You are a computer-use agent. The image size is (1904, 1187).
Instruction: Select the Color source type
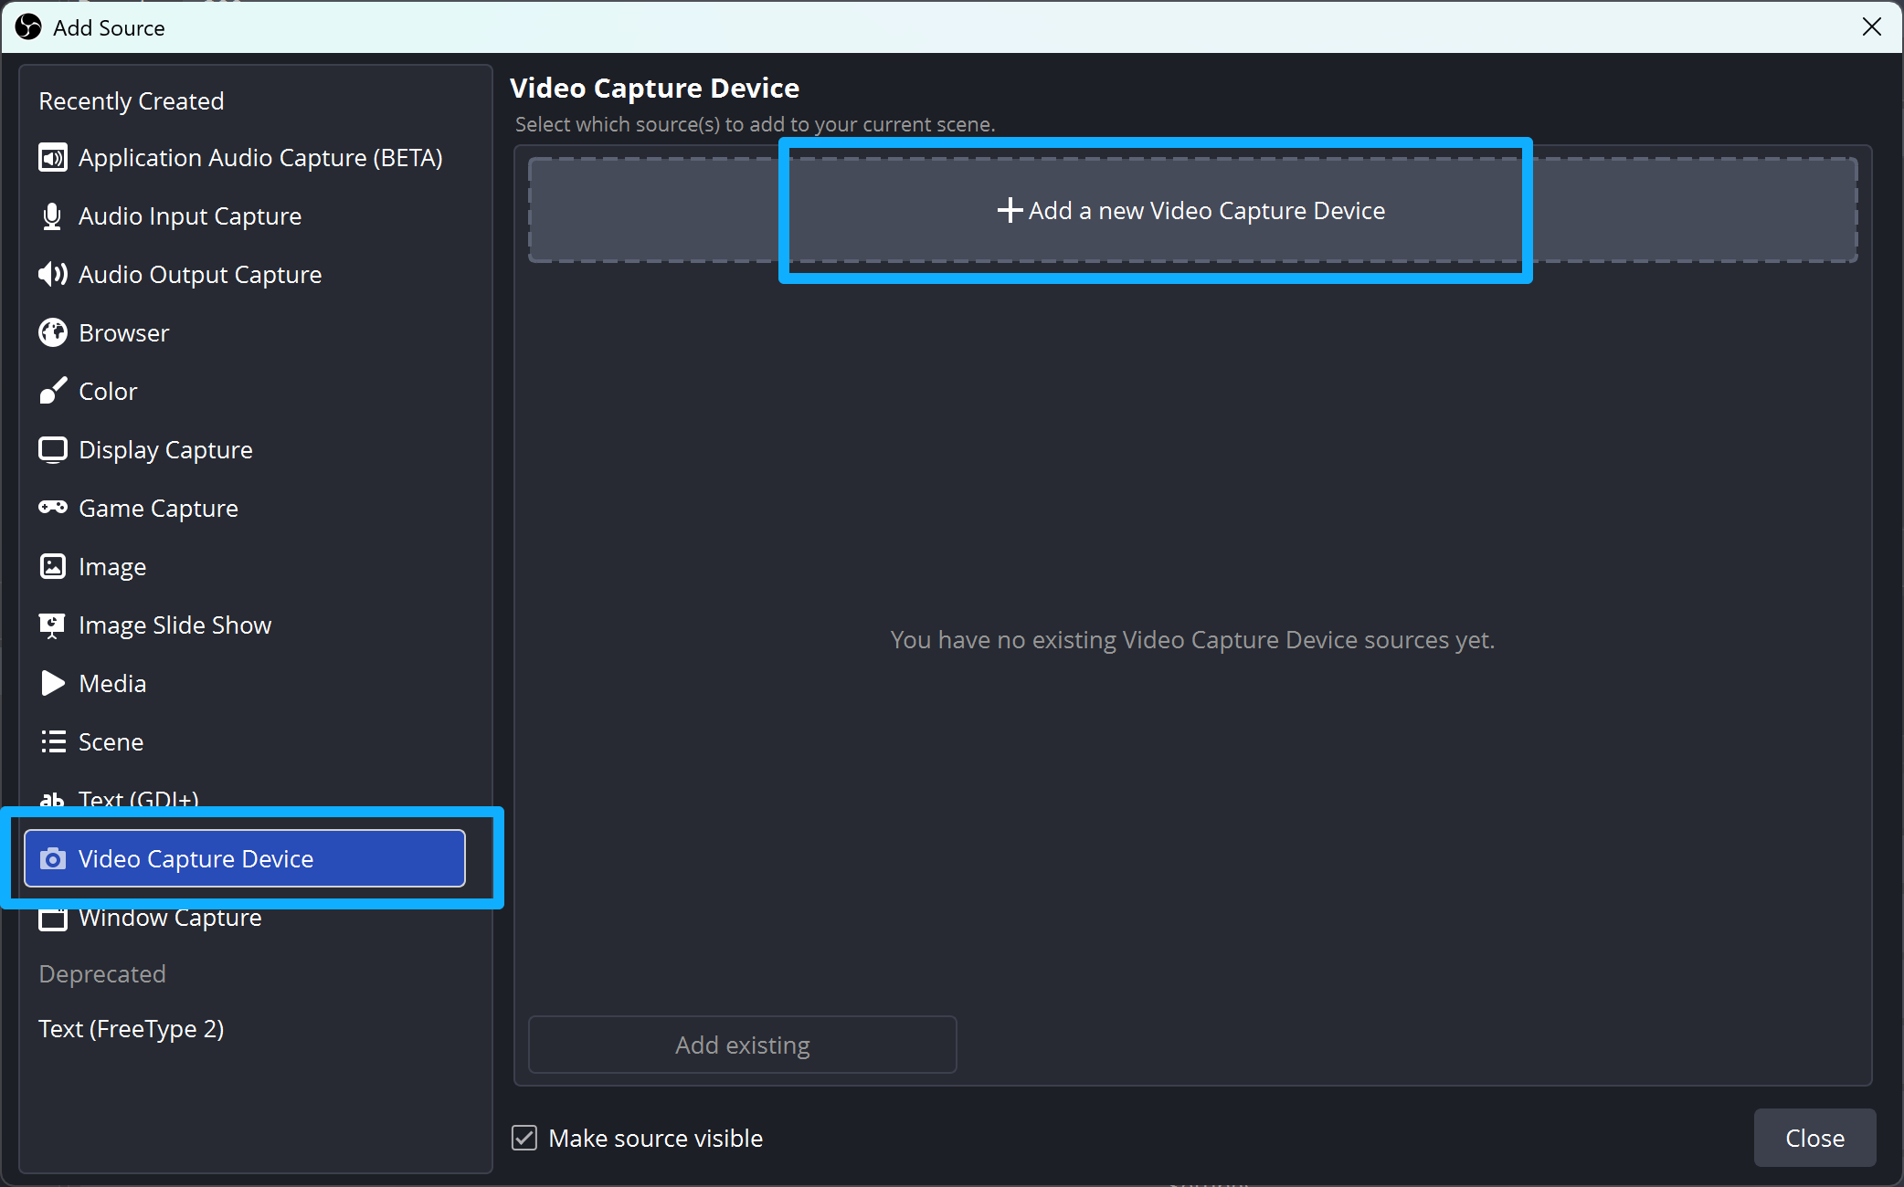pos(245,392)
